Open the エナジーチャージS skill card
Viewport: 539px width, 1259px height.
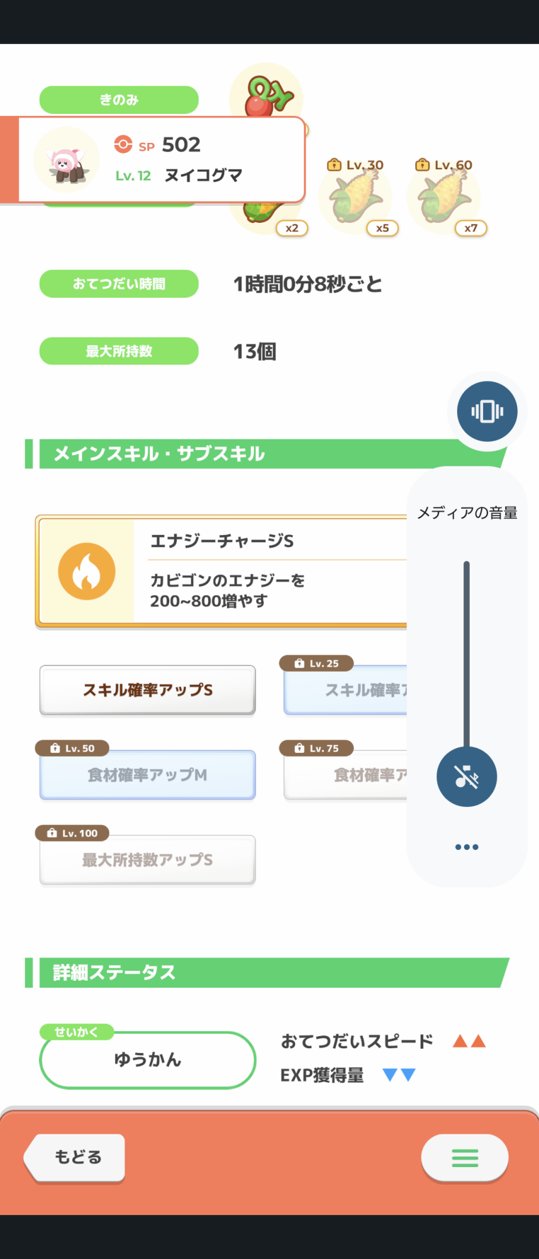(x=221, y=572)
